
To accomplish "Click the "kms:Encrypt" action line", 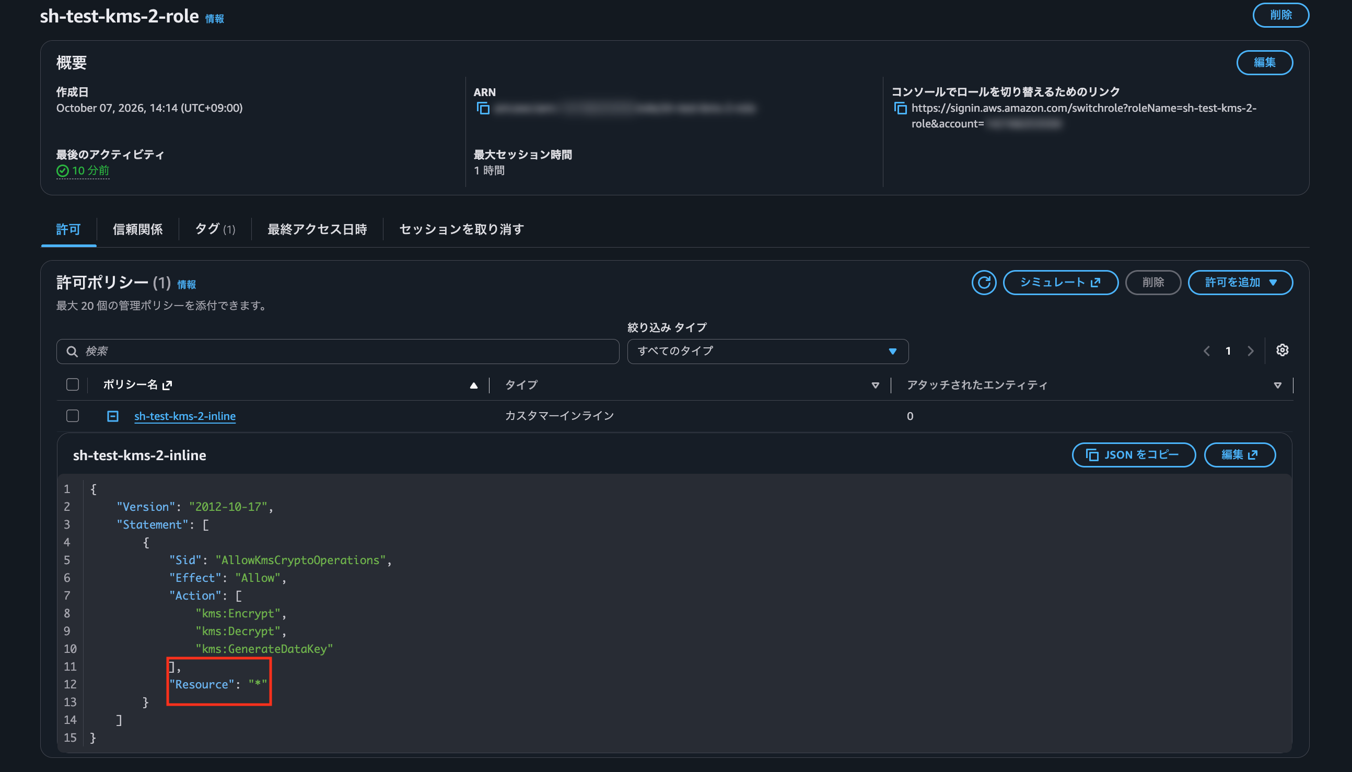I will (241, 613).
